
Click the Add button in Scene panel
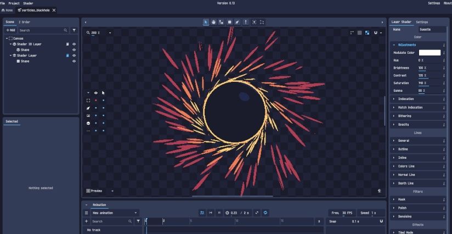10,30
